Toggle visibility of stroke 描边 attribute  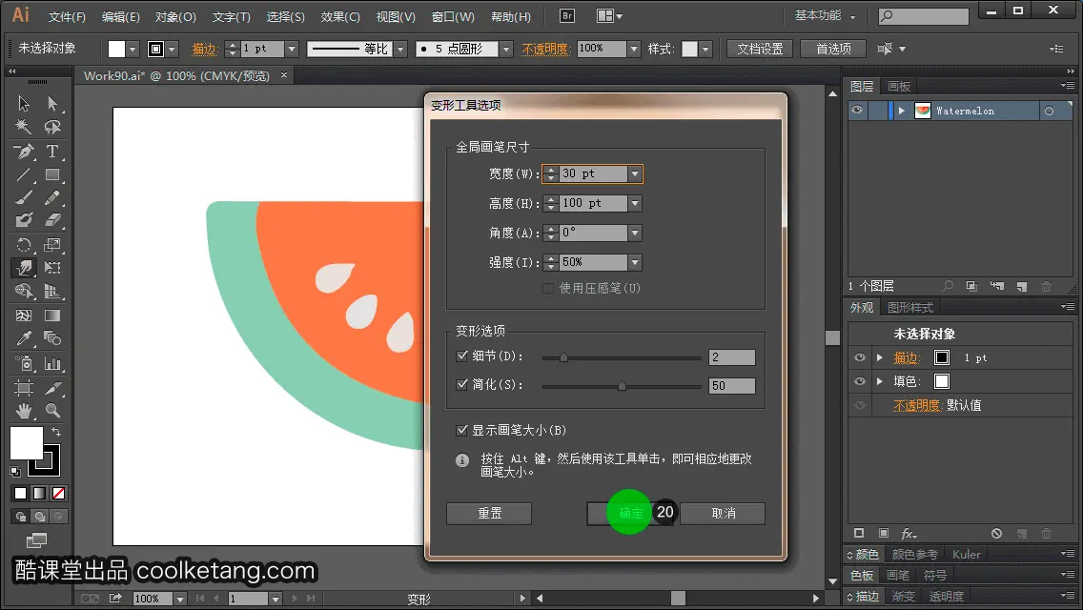(x=860, y=357)
